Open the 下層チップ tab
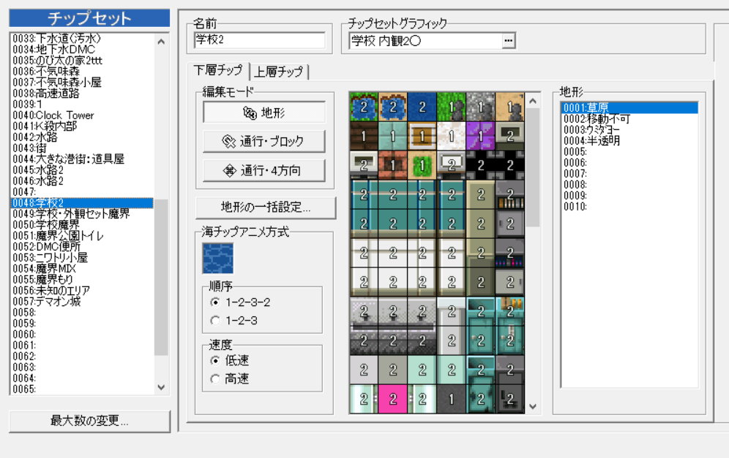Screen dimensions: 729x458 coord(218,71)
